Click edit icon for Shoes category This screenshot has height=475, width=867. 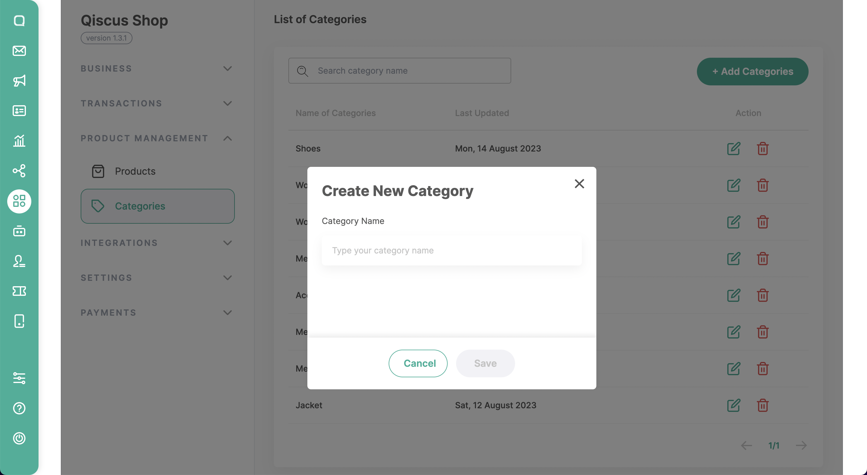tap(733, 149)
